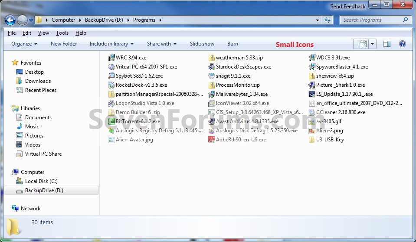Screen dimensions: 416x242
Task: Open the Virtual PC Share library
Action: [43, 154]
